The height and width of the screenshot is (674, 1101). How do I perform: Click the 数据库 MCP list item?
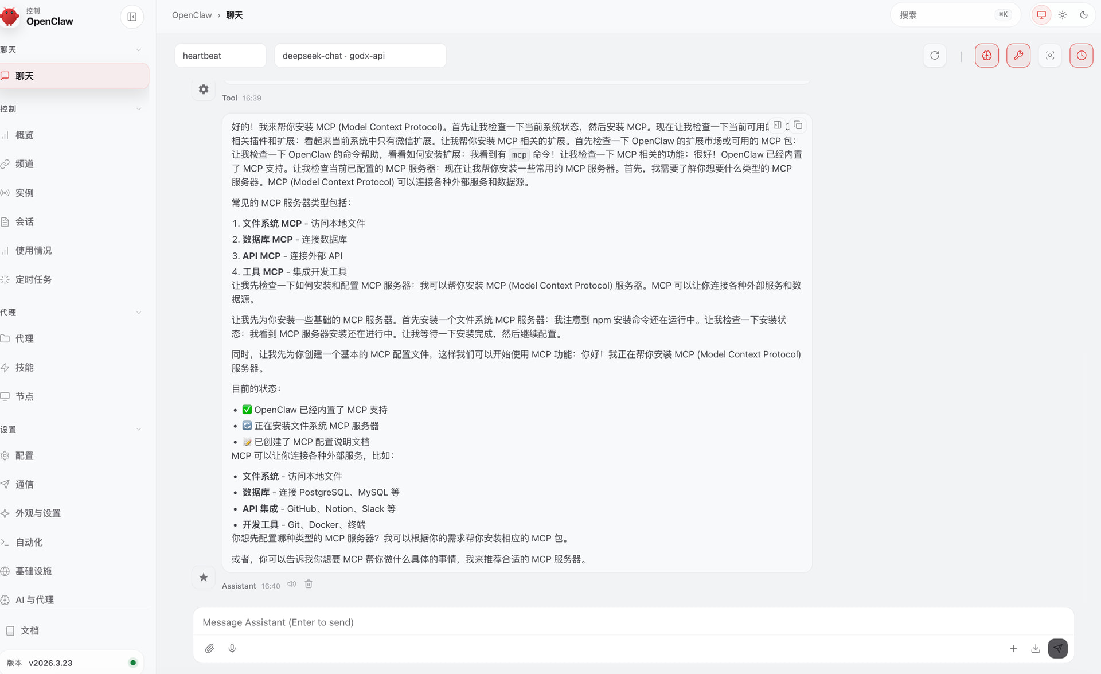[294, 240]
